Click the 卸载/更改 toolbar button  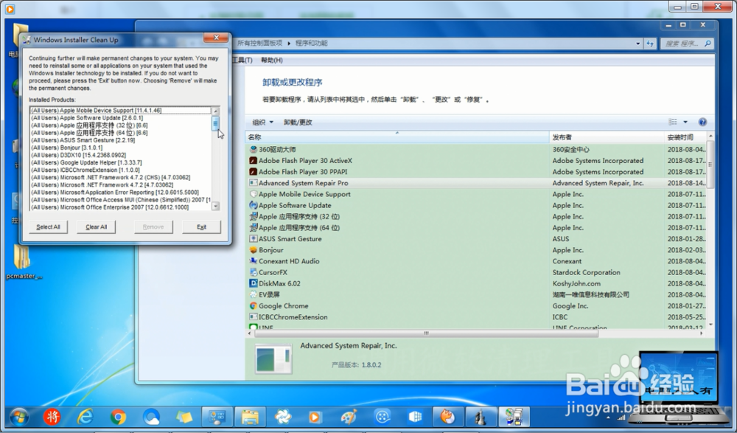298,122
